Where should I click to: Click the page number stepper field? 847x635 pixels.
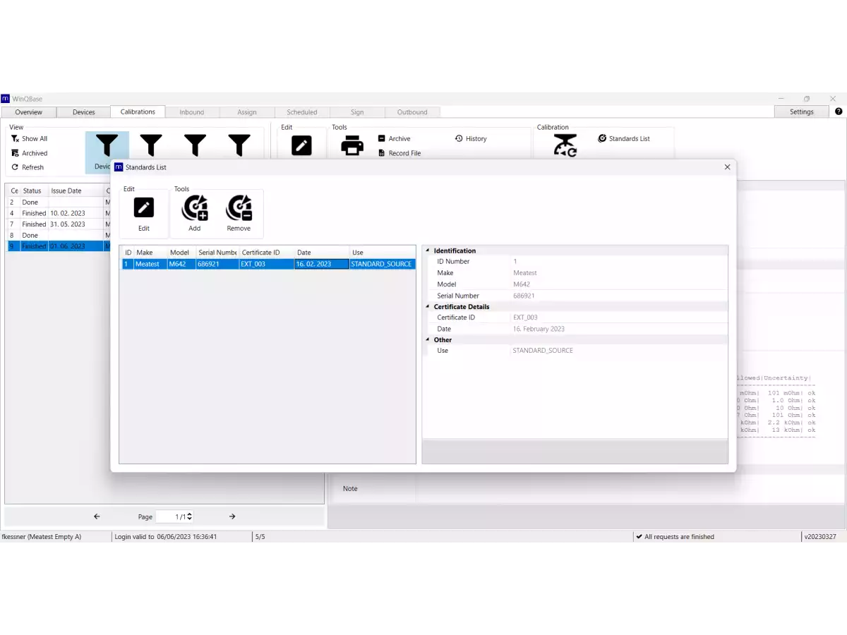[x=174, y=516]
